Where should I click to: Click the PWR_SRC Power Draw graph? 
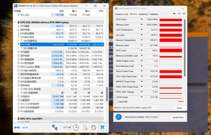(171, 87)
